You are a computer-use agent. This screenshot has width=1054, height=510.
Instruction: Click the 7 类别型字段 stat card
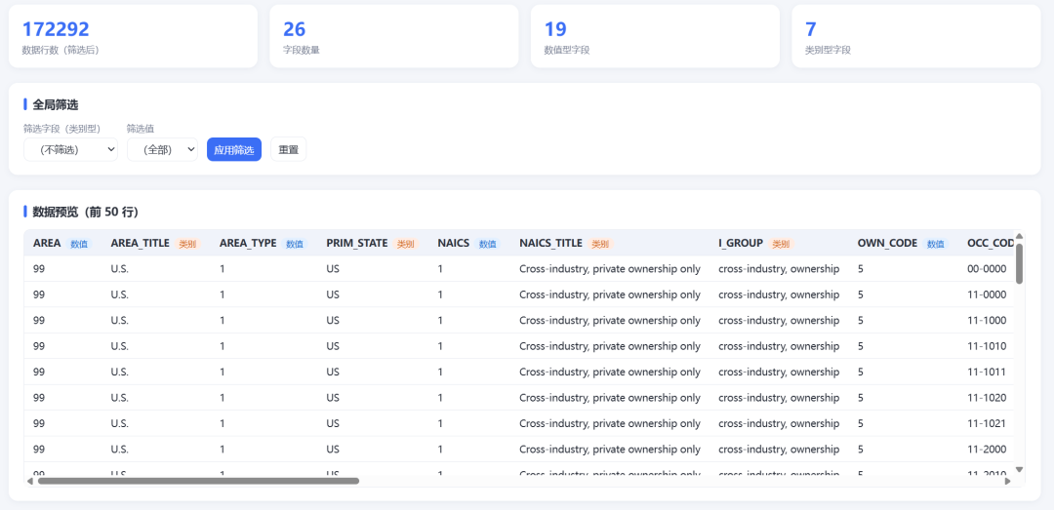(x=916, y=36)
